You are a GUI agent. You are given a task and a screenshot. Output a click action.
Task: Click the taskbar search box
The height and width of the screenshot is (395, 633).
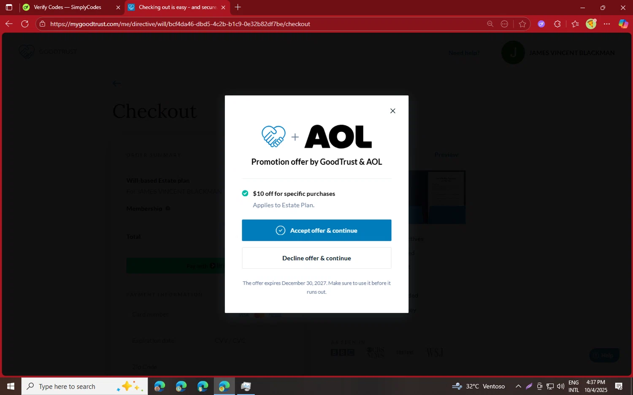pyautogui.click(x=84, y=386)
